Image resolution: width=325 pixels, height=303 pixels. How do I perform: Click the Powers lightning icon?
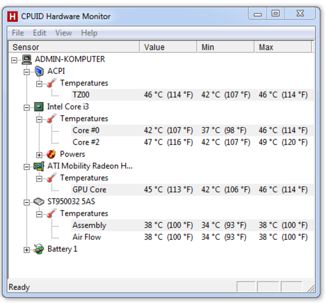pos(51,154)
